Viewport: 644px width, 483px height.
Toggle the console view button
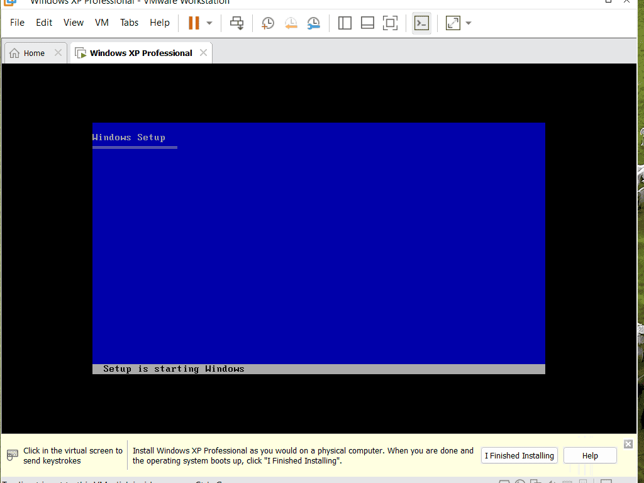[x=421, y=23]
